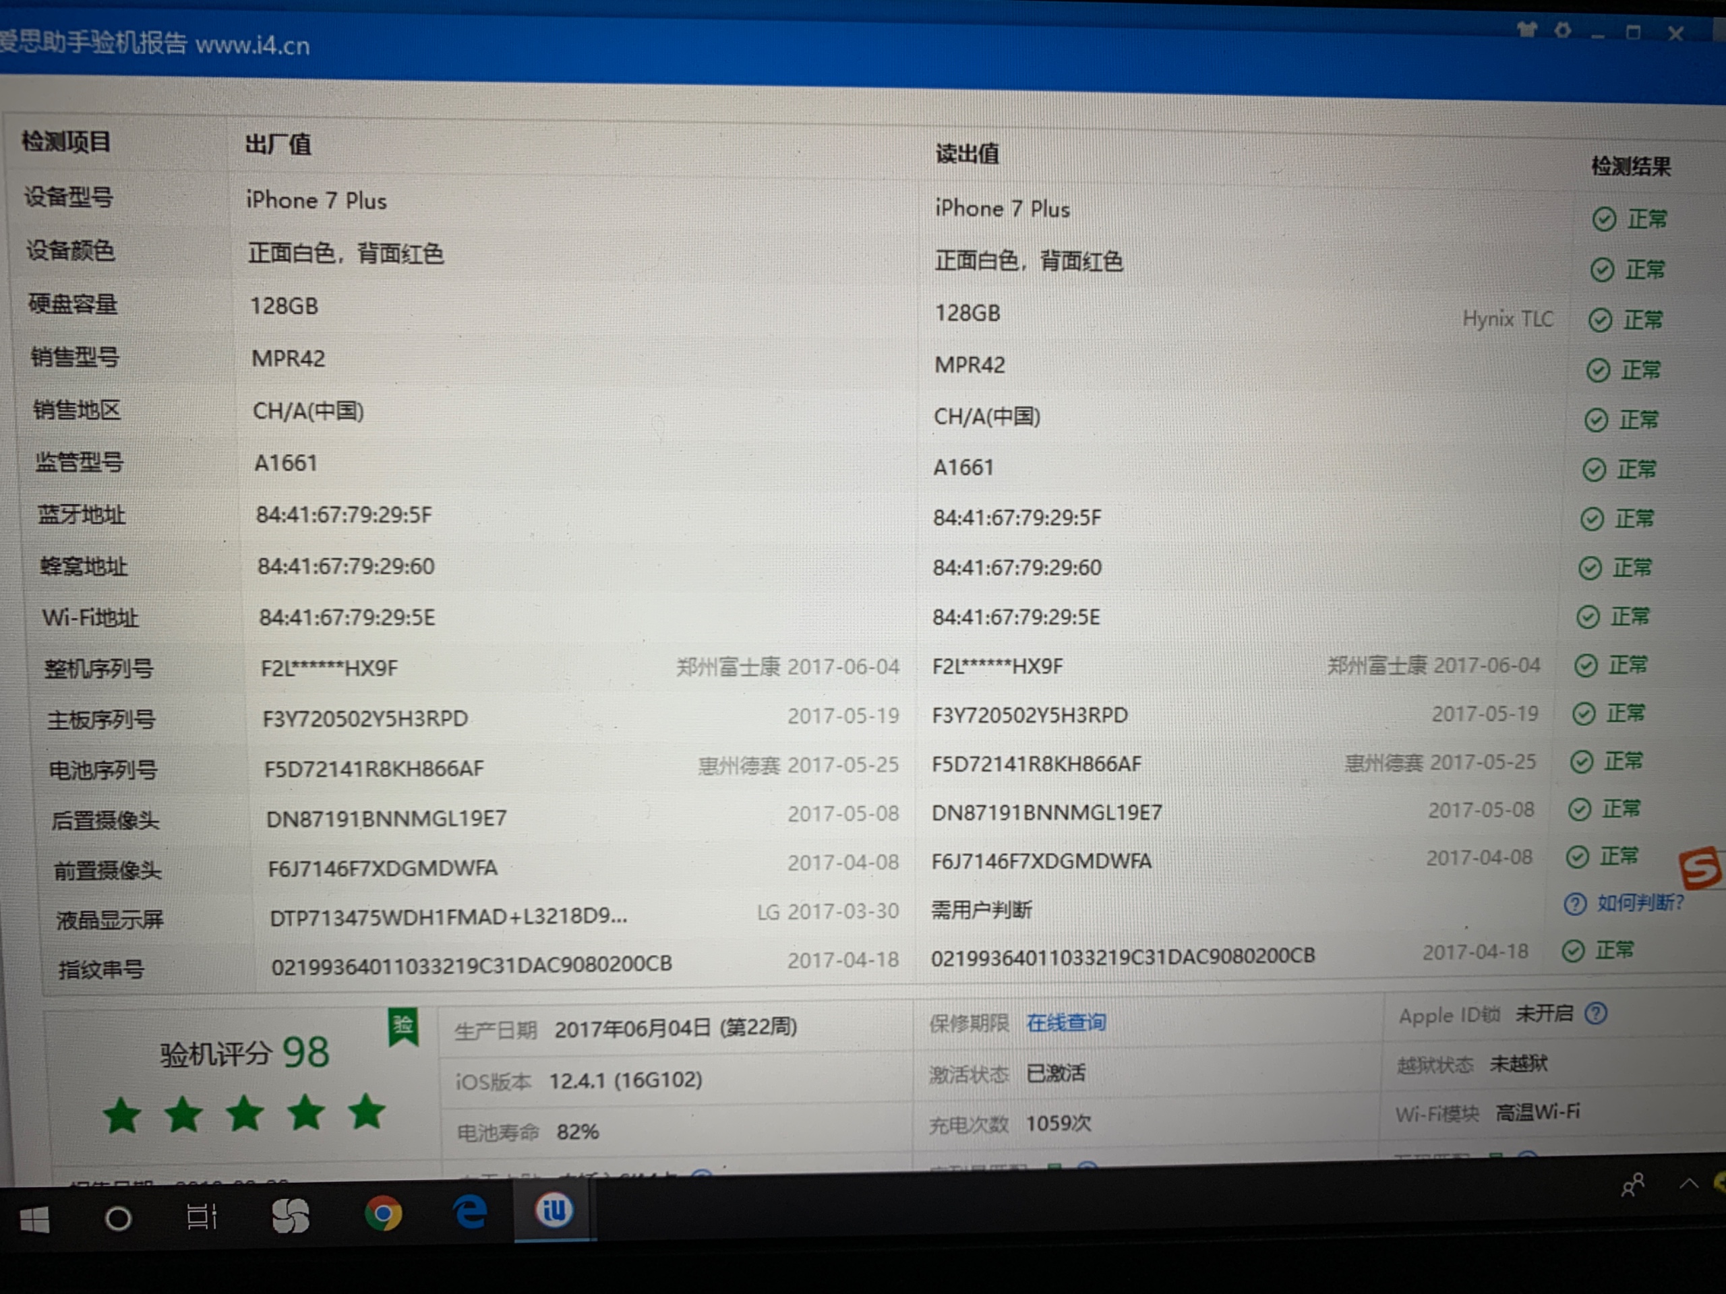Click the Sogou input S icon

click(x=1701, y=868)
